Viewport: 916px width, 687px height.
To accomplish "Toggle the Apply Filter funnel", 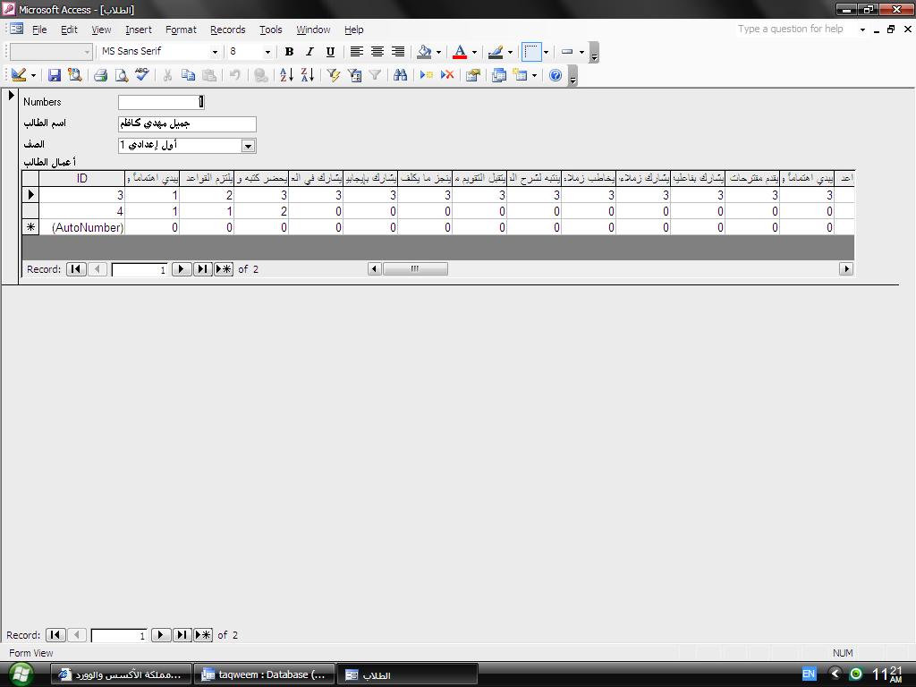I will tap(375, 75).
